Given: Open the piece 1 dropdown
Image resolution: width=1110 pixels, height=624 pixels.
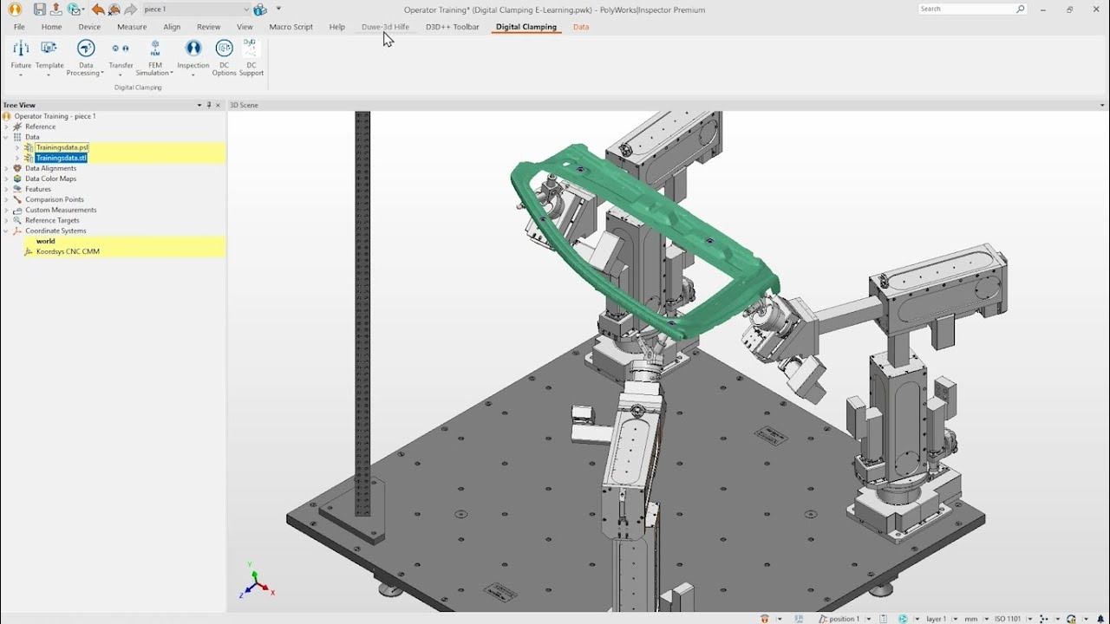Looking at the screenshot, I should click(x=246, y=10).
